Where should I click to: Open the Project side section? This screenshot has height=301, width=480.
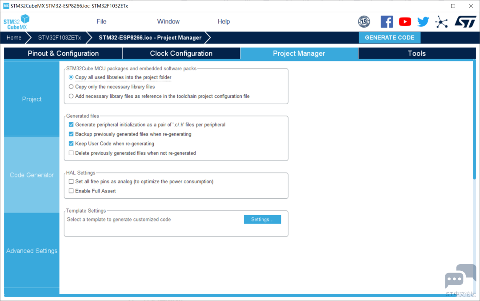pyautogui.click(x=32, y=99)
